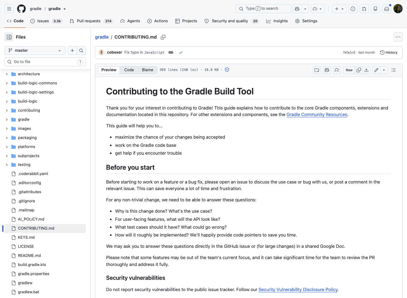Viewport: 407px width, 298px height.
Task: Expand the contributing folder
Action: point(7,110)
